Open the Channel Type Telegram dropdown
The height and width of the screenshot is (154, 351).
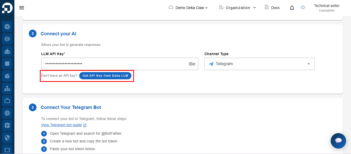pyautogui.click(x=259, y=64)
